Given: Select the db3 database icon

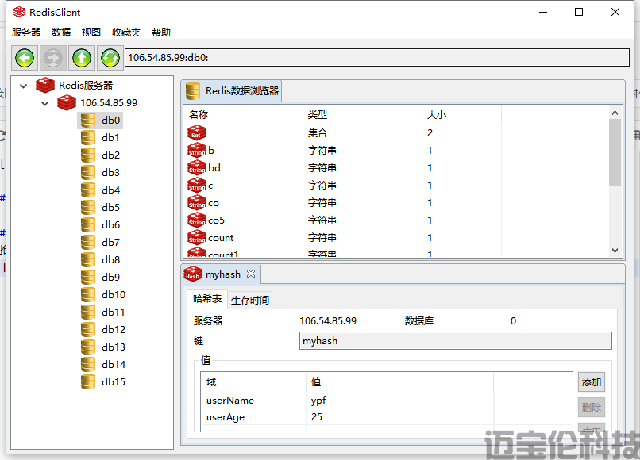Looking at the screenshot, I should (x=88, y=173).
